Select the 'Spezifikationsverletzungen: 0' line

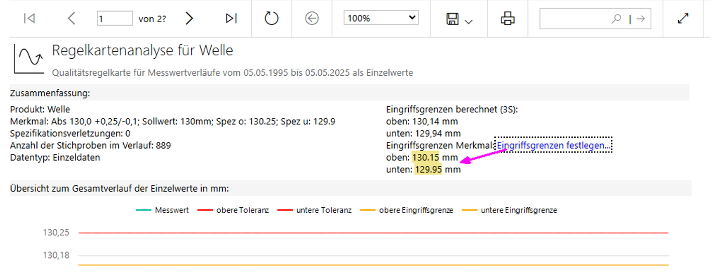(70, 133)
